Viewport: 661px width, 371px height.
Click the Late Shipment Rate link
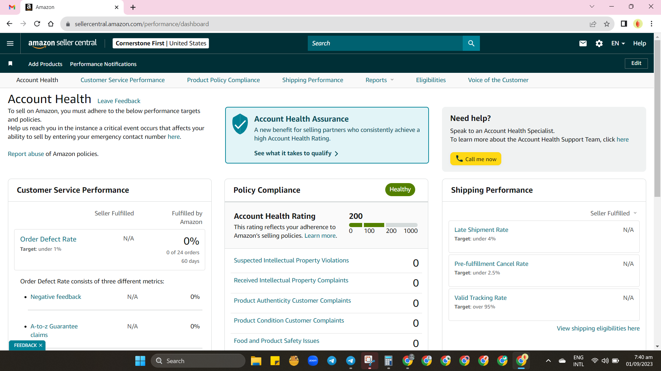pyautogui.click(x=481, y=230)
